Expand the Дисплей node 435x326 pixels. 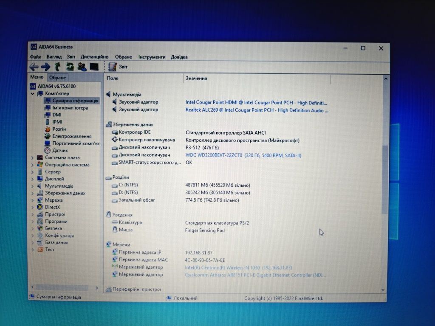(32, 179)
